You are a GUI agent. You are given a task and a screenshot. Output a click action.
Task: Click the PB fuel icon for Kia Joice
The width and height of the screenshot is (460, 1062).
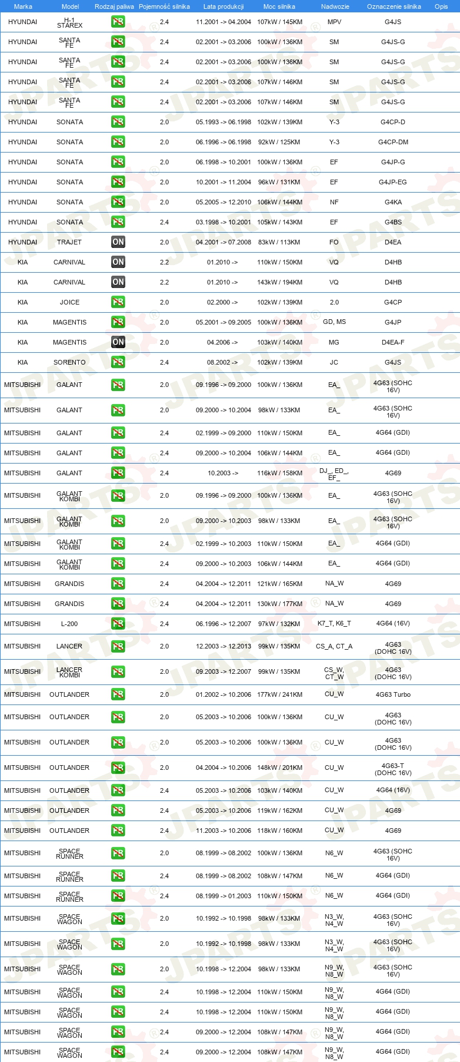[118, 302]
